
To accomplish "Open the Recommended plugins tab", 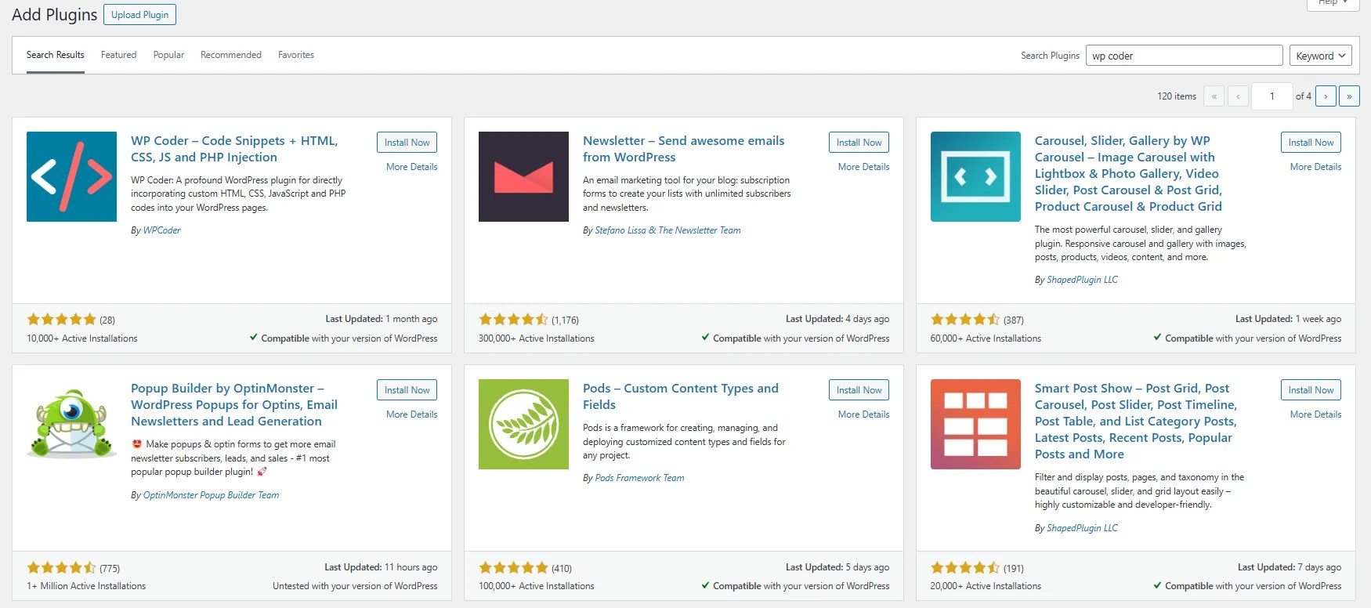I will tap(231, 55).
